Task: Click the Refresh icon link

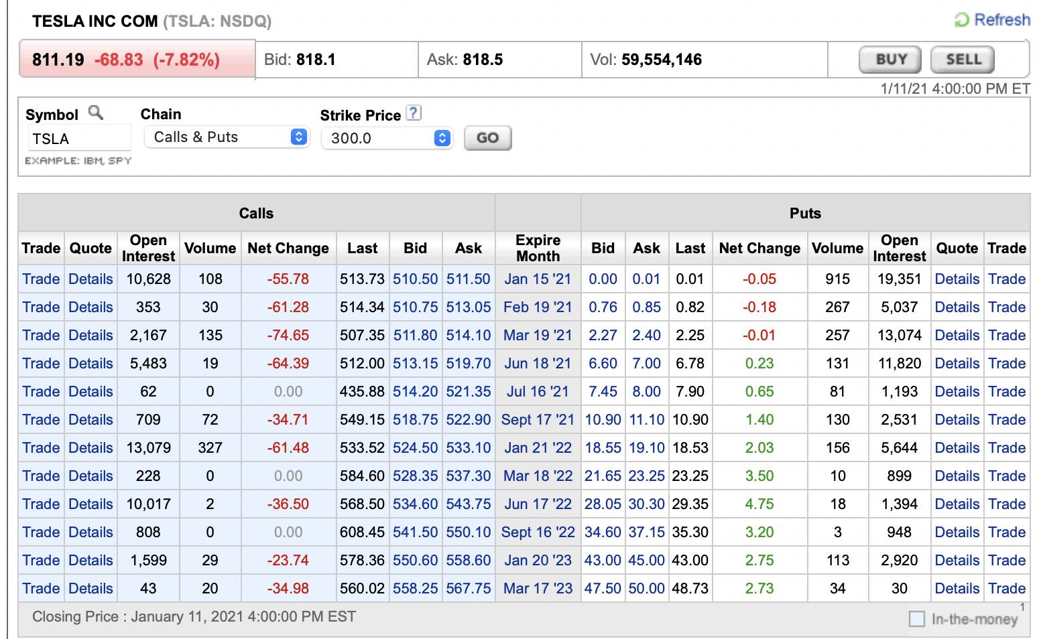Action: coord(993,20)
